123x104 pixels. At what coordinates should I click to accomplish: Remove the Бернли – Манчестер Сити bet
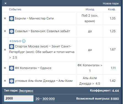click(5, 18)
